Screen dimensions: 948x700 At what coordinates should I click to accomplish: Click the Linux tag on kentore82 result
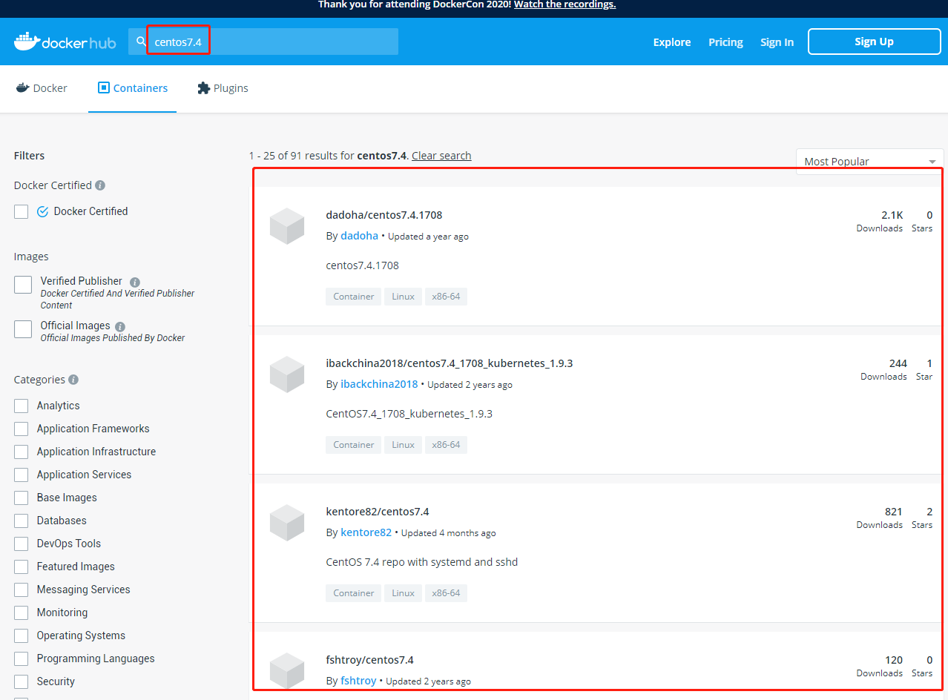pos(403,593)
